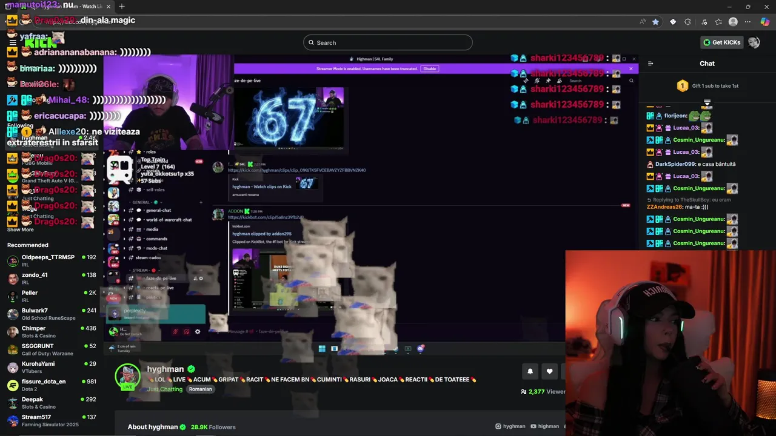This screenshot has width=776, height=436.
Task: Open Bulwark7 Old School RuneScape channel
Action: [52, 314]
